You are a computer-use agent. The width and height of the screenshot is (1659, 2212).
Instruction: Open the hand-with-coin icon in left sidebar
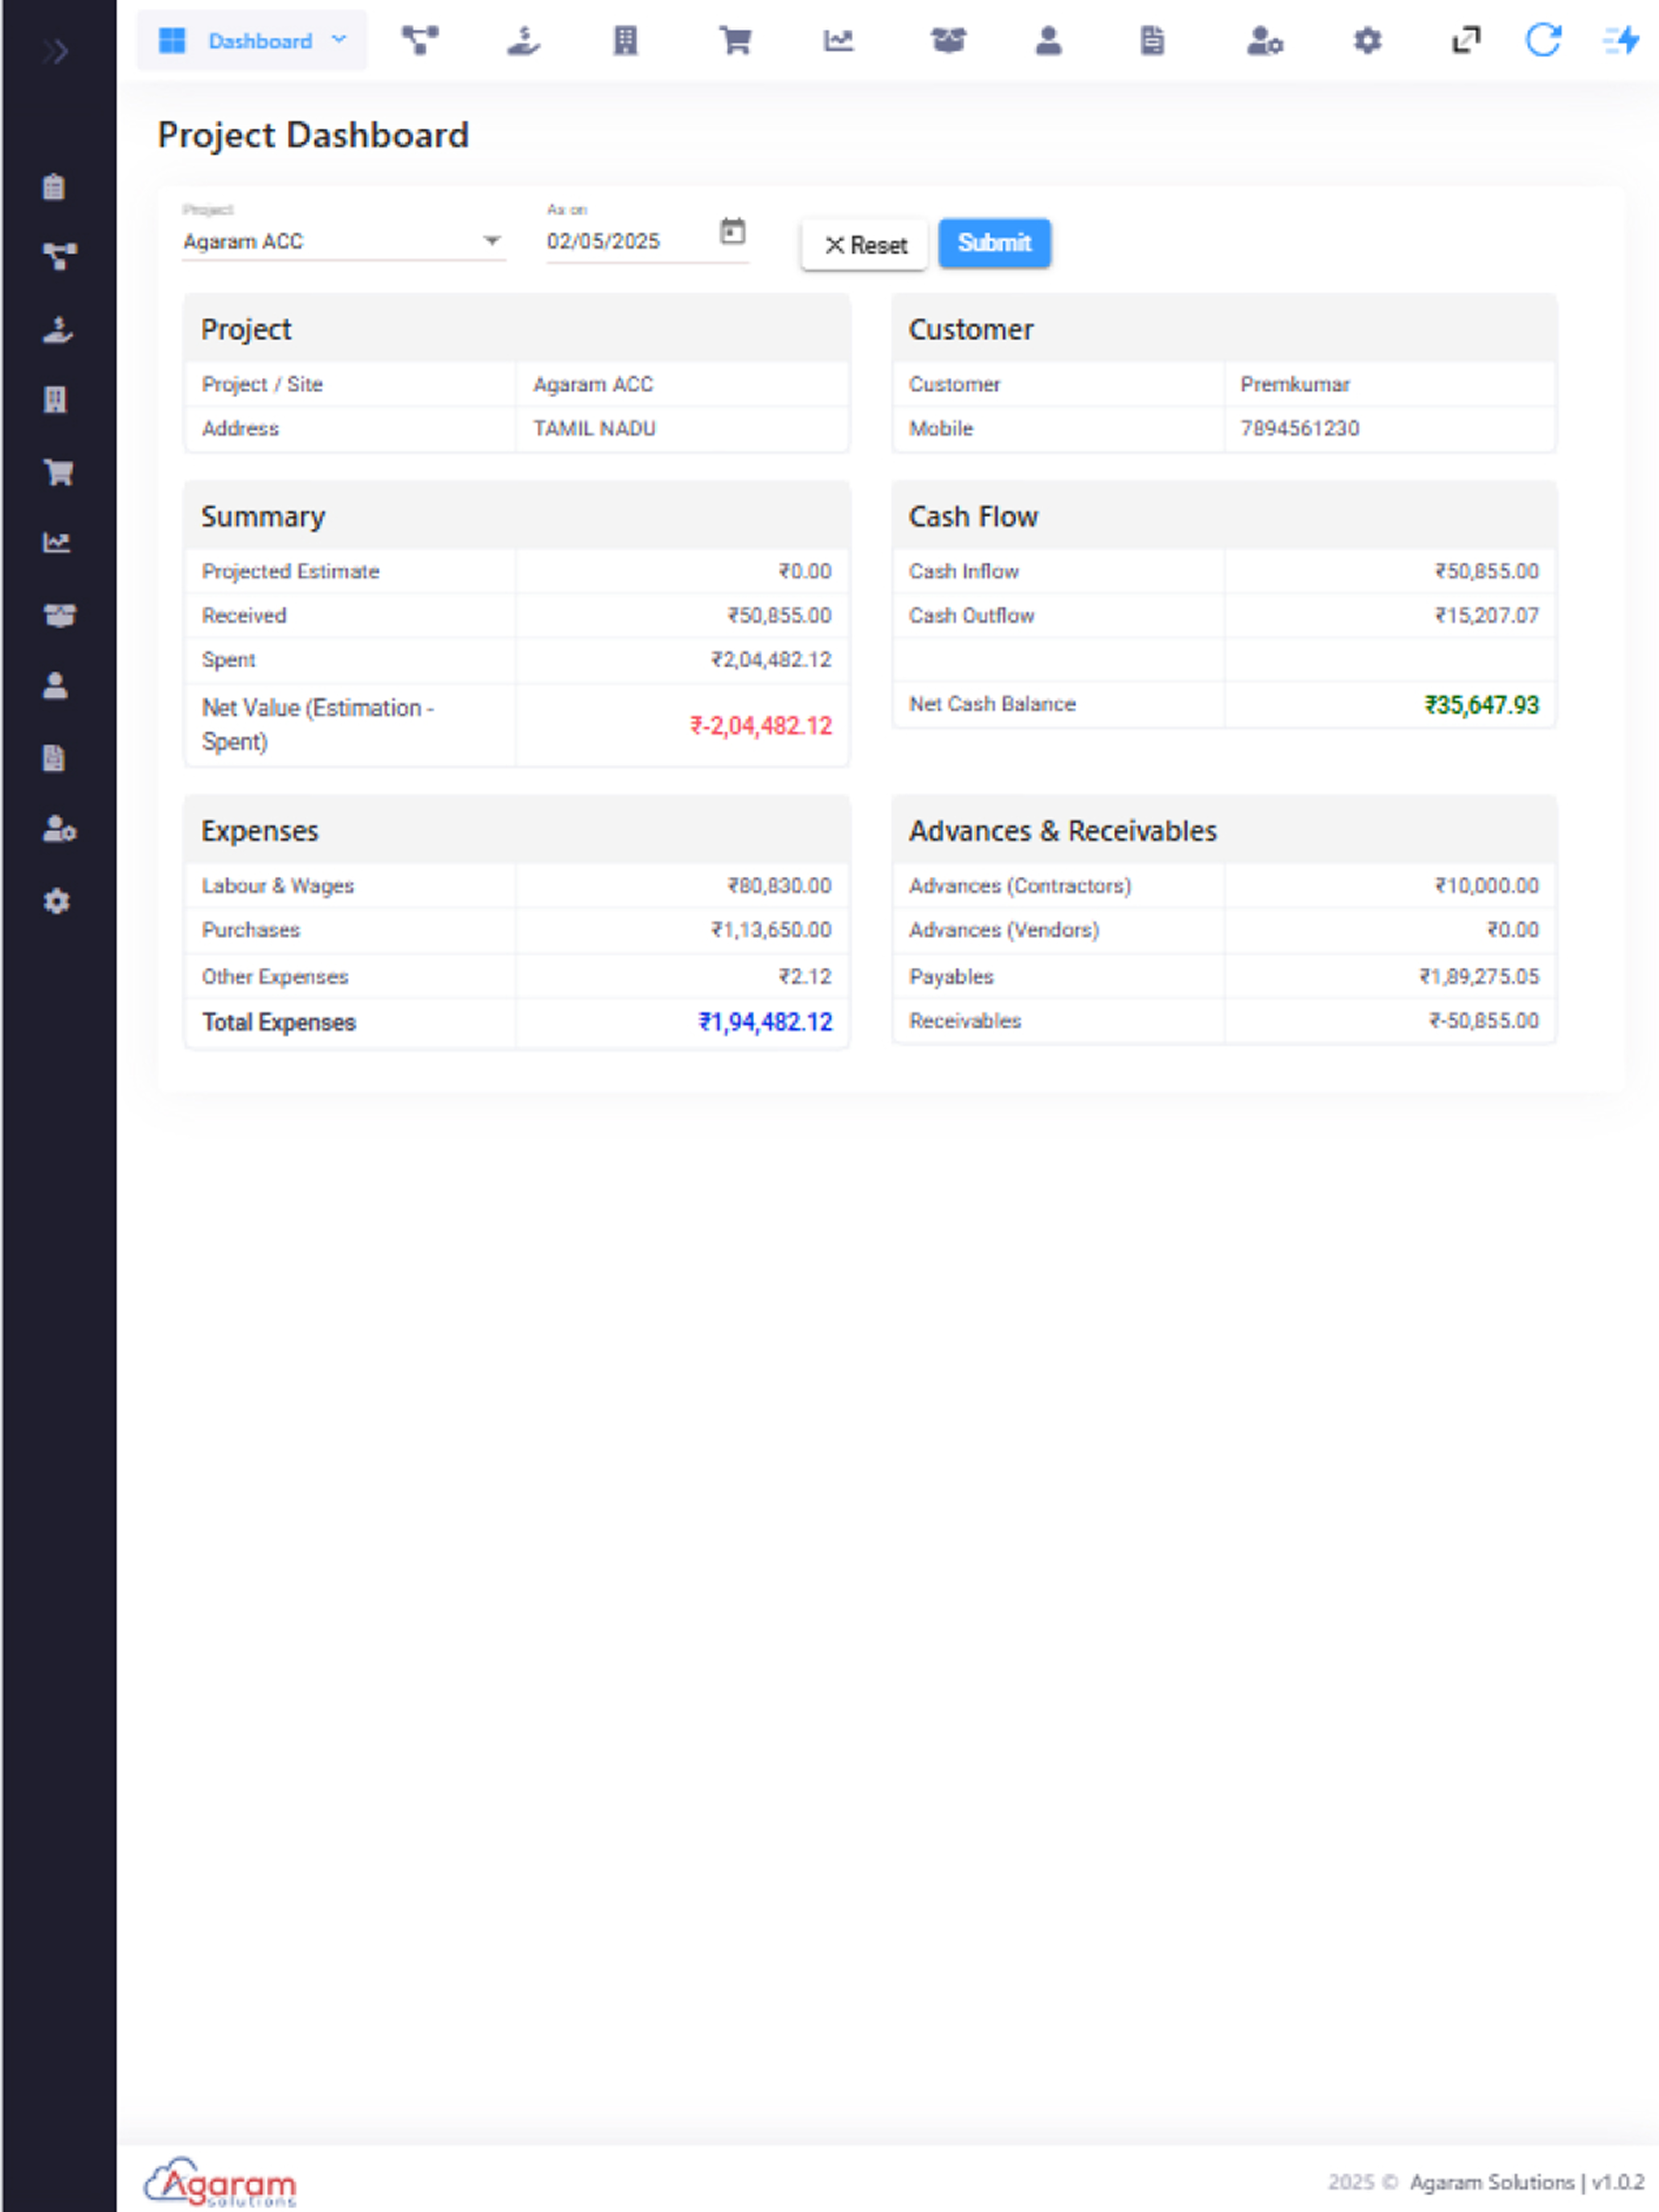[58, 330]
